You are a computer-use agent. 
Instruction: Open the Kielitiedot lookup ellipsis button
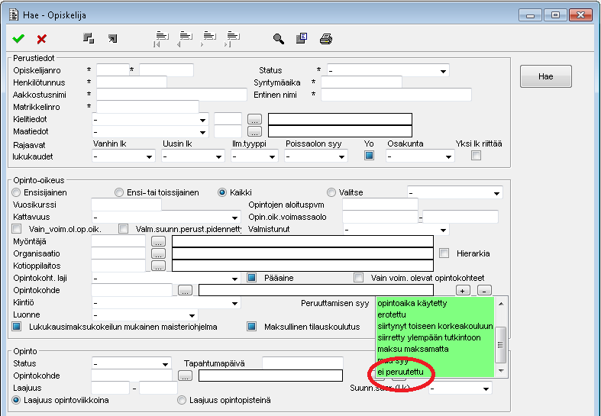(254, 119)
